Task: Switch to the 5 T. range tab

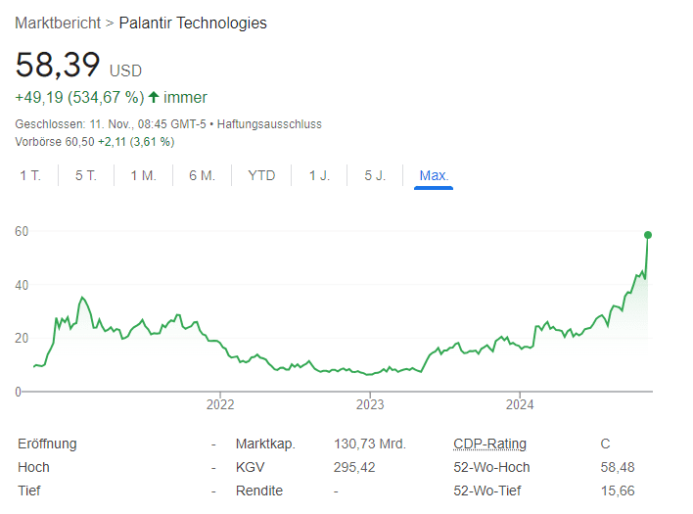Action: click(x=86, y=175)
